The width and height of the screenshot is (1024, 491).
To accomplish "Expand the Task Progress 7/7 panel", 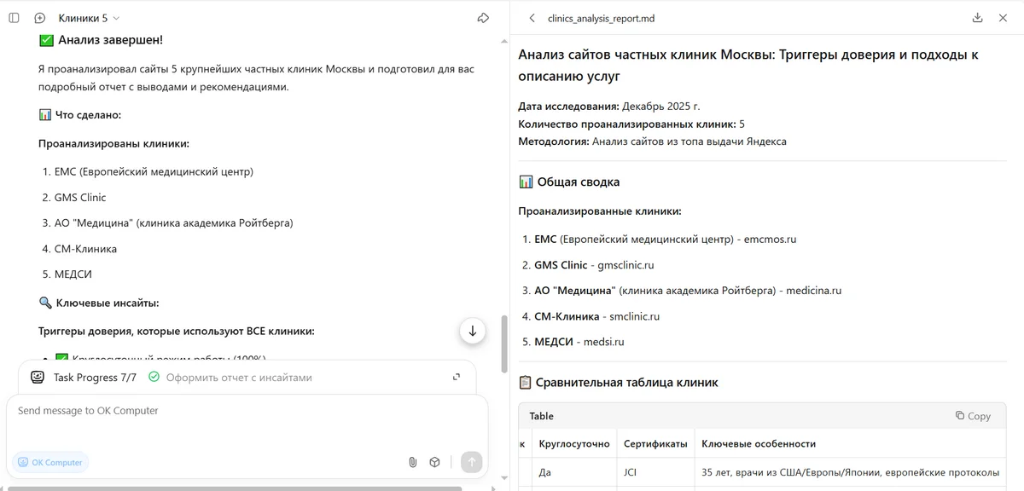I will pos(457,377).
